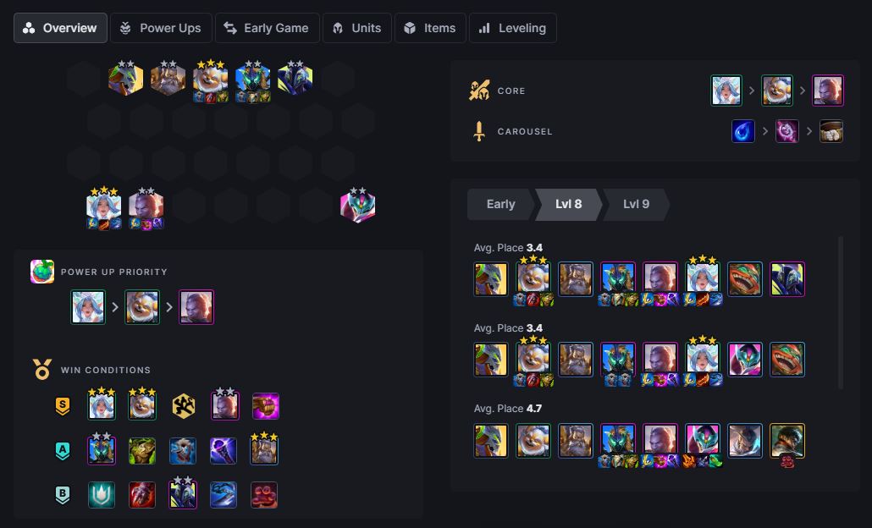Open the Power Ups tab

(161, 28)
